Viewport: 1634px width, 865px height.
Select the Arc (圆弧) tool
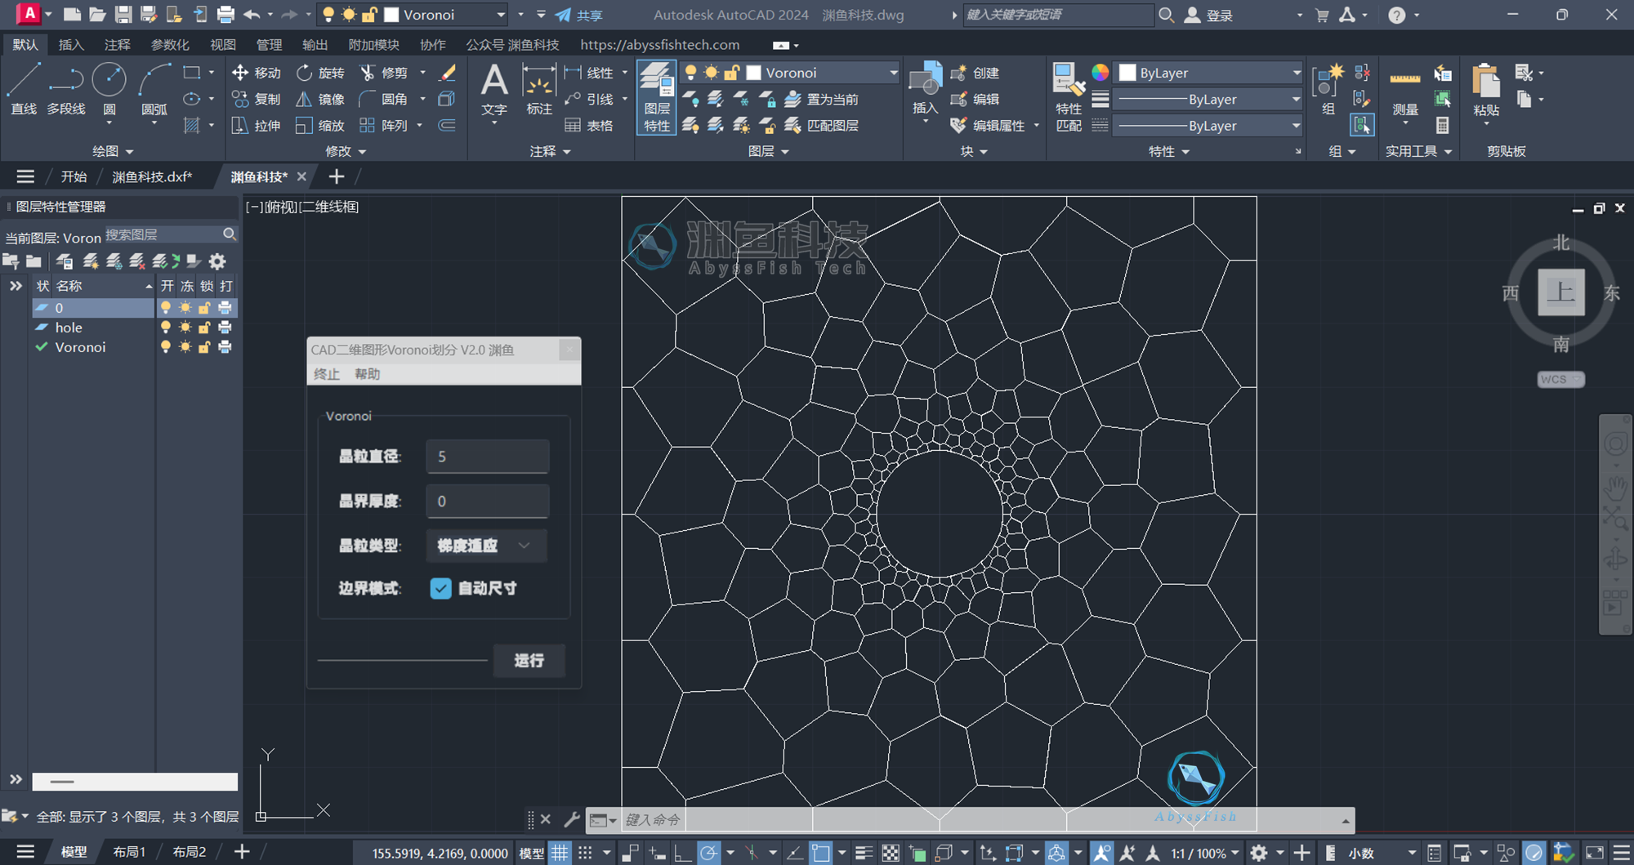tap(154, 88)
